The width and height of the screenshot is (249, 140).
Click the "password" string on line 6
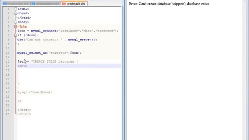pyautogui.click(x=105, y=31)
